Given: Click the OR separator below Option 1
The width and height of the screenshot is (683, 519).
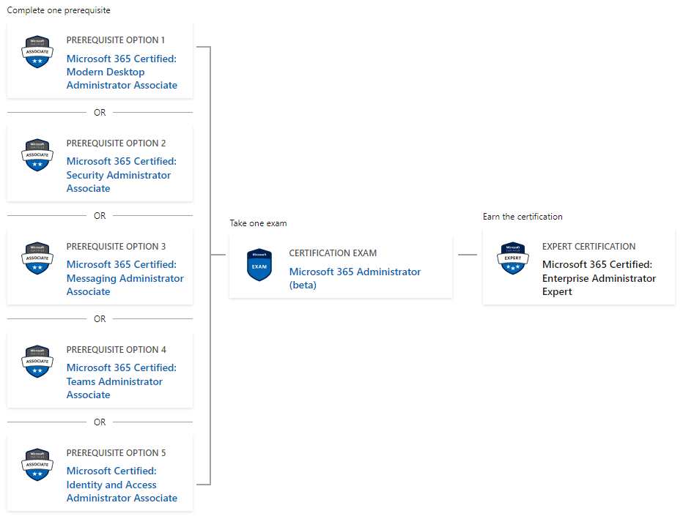Looking at the screenshot, I should [100, 113].
